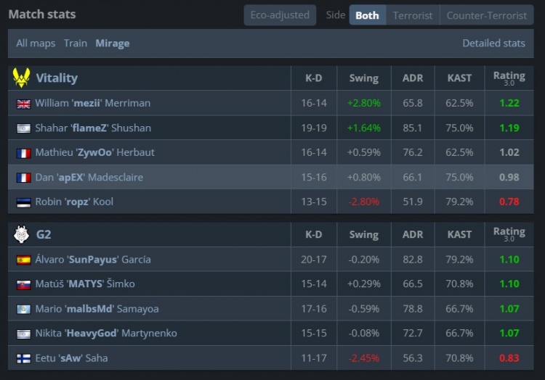545x380 pixels.
Task: Click the Vitality team logo
Action: click(x=22, y=78)
